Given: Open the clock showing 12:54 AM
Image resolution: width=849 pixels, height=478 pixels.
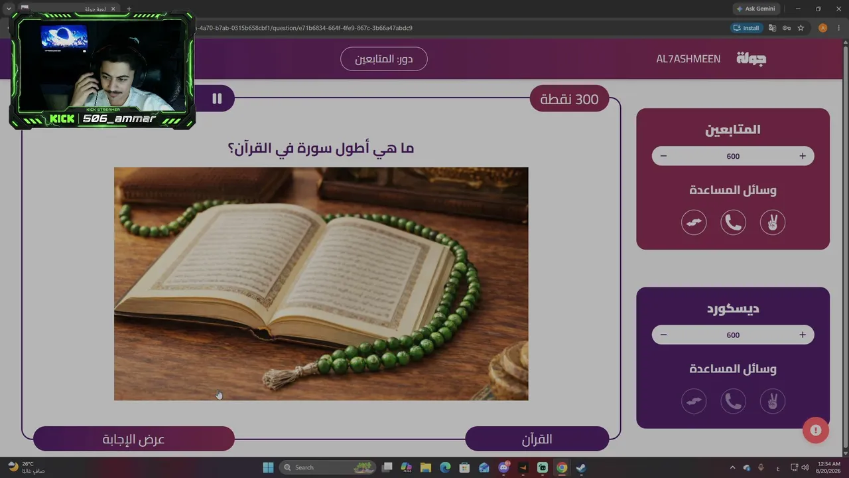Looking at the screenshot, I should pos(829,467).
